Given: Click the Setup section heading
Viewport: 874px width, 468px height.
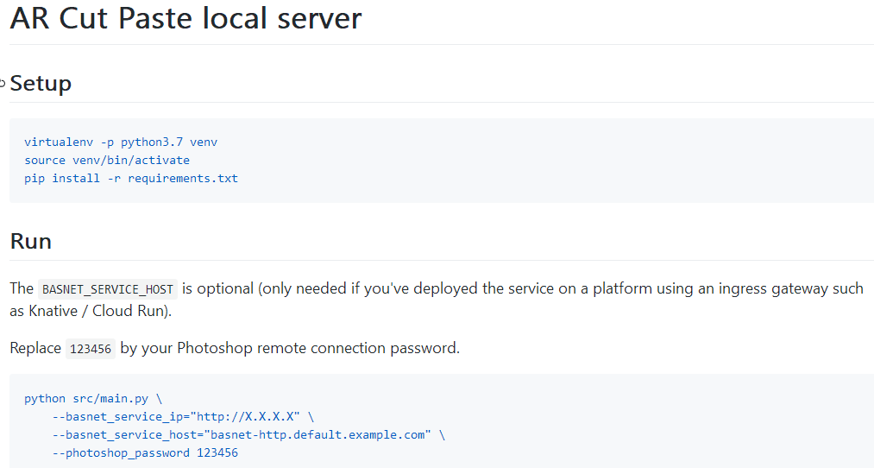Looking at the screenshot, I should coord(41,84).
